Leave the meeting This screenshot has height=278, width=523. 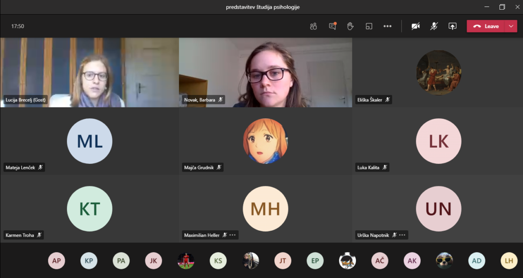pos(486,26)
